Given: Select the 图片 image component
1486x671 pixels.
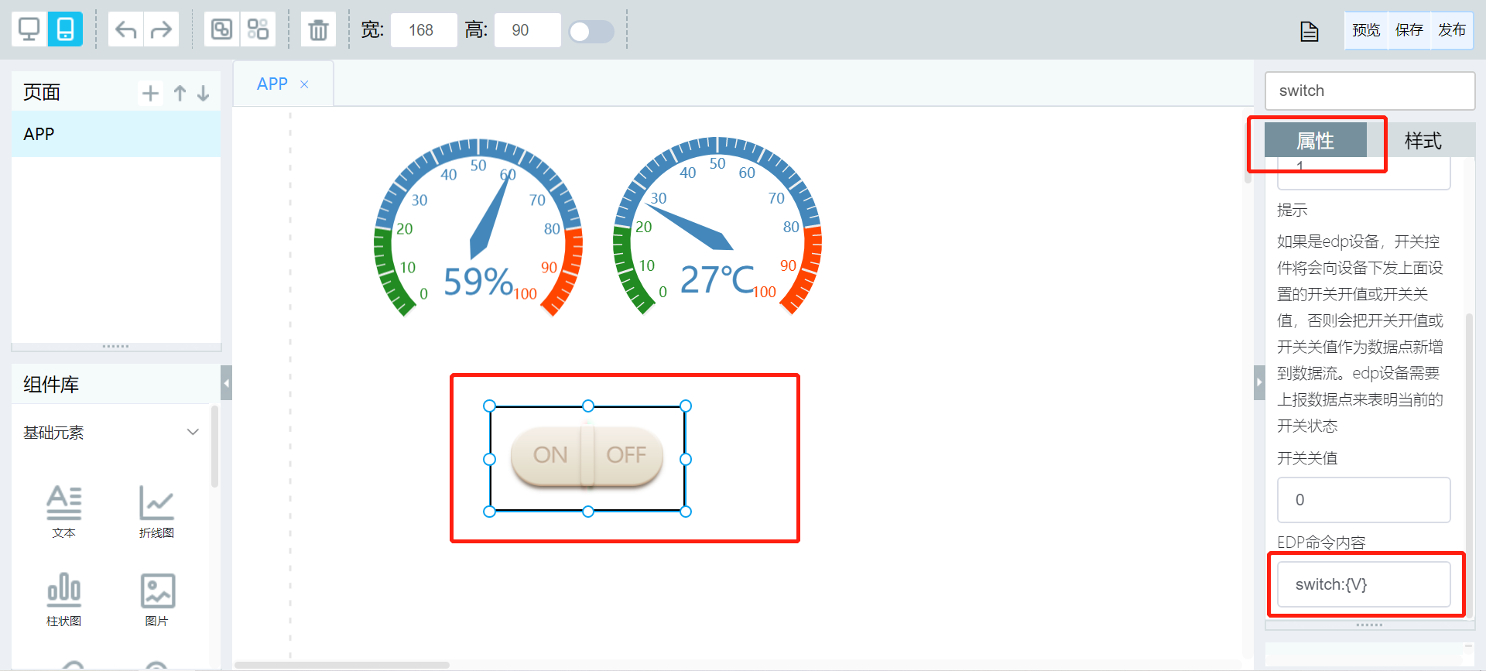Looking at the screenshot, I should coord(157,599).
